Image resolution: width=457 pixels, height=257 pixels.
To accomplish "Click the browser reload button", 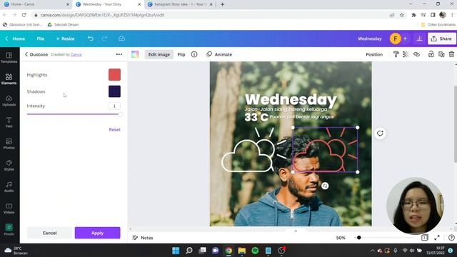I will click(24, 15).
